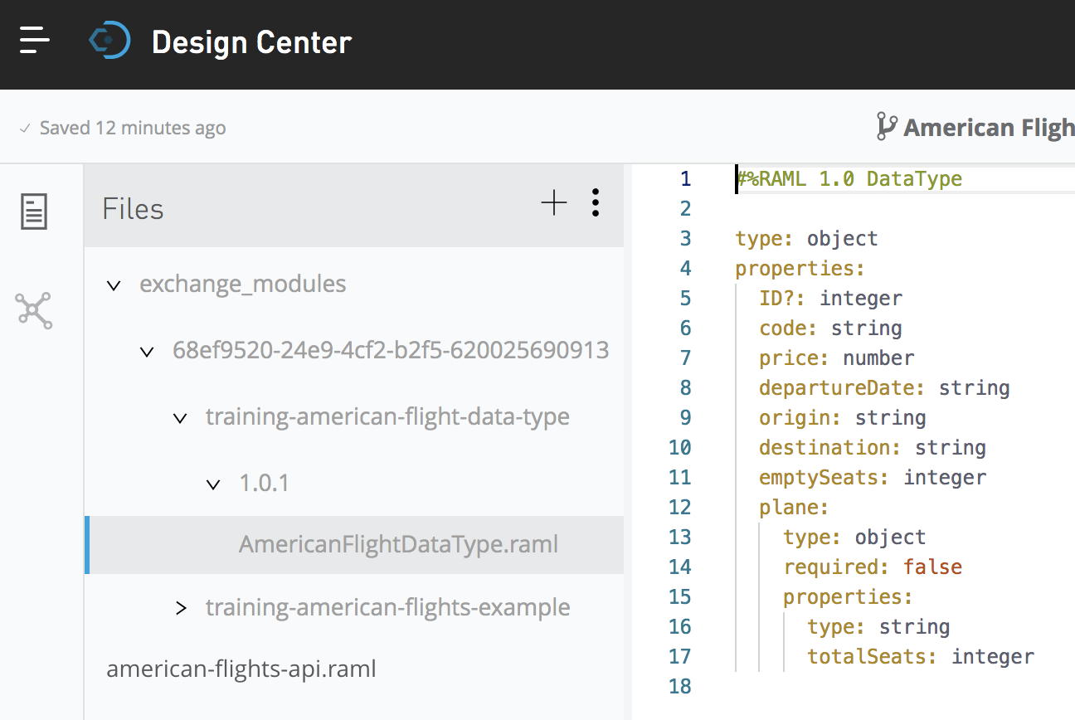Collapse the training-american-flight-data-type folder
This screenshot has width=1075, height=720.
(x=180, y=418)
